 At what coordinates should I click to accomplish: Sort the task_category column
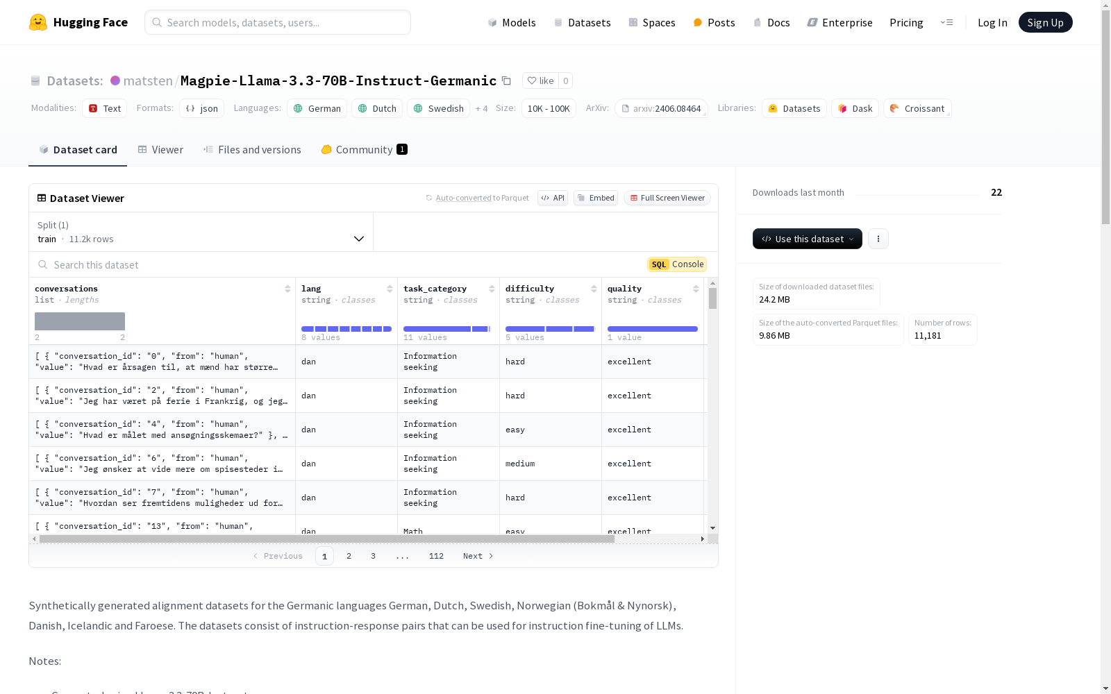(492, 289)
